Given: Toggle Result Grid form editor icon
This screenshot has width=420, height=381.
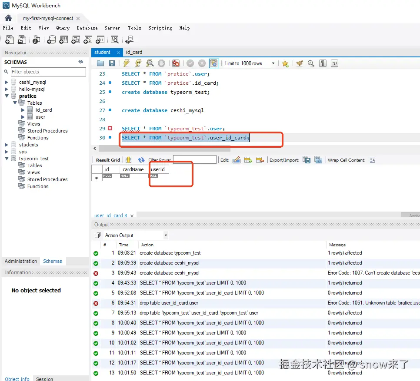Looking at the screenshot, I should pos(129,160).
